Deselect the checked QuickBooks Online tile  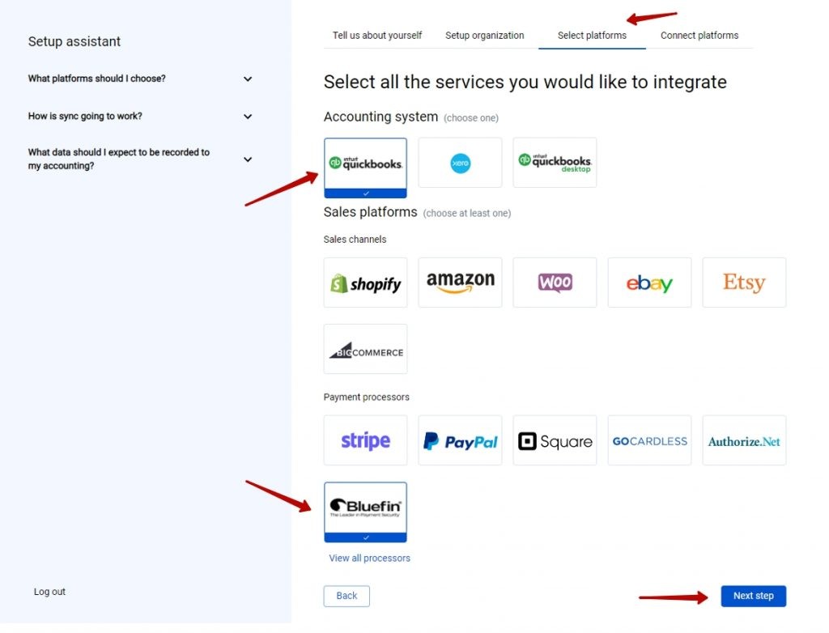click(x=365, y=168)
